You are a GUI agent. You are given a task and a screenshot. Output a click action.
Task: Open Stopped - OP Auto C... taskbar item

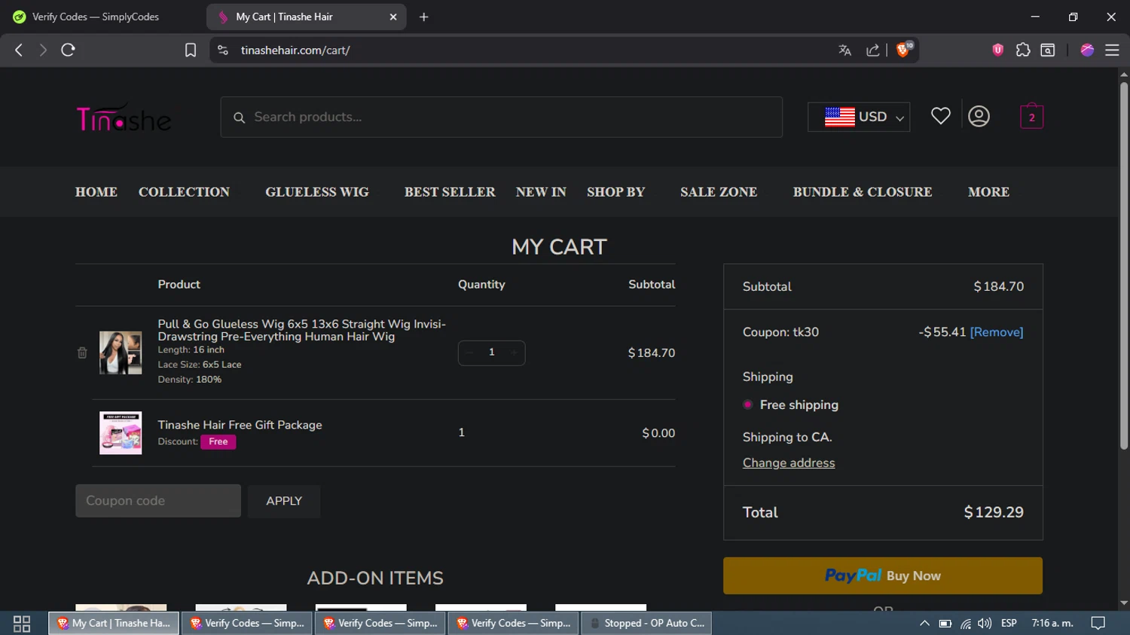647,623
